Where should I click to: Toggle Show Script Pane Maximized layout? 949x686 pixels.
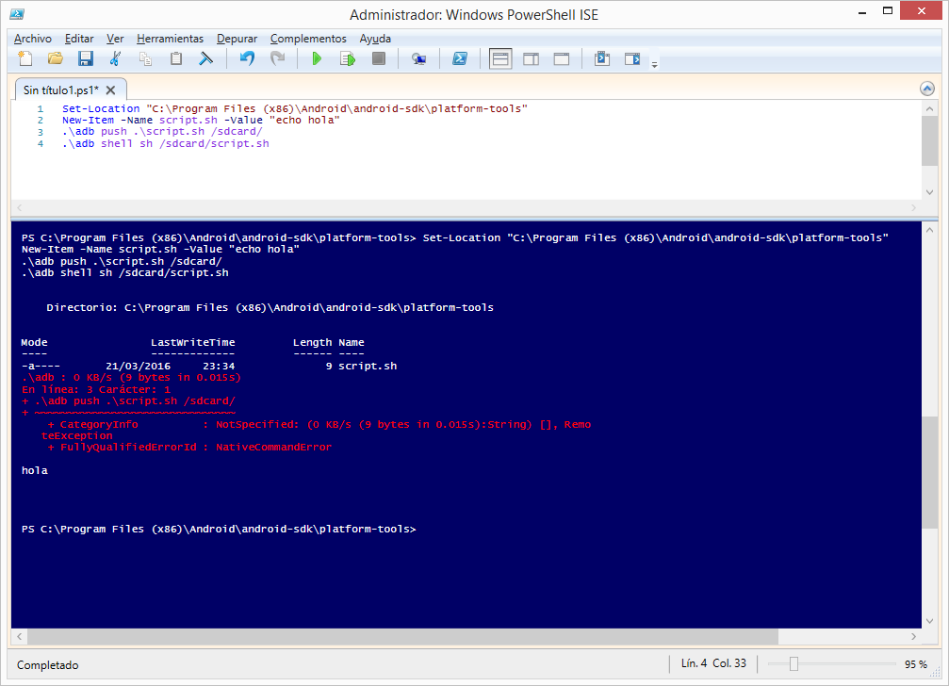click(x=561, y=57)
